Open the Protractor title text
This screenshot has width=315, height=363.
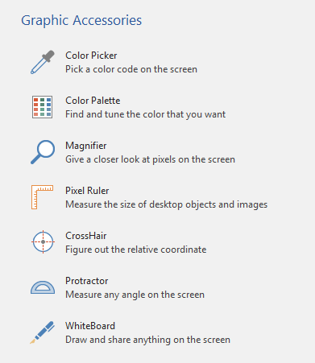click(x=87, y=281)
